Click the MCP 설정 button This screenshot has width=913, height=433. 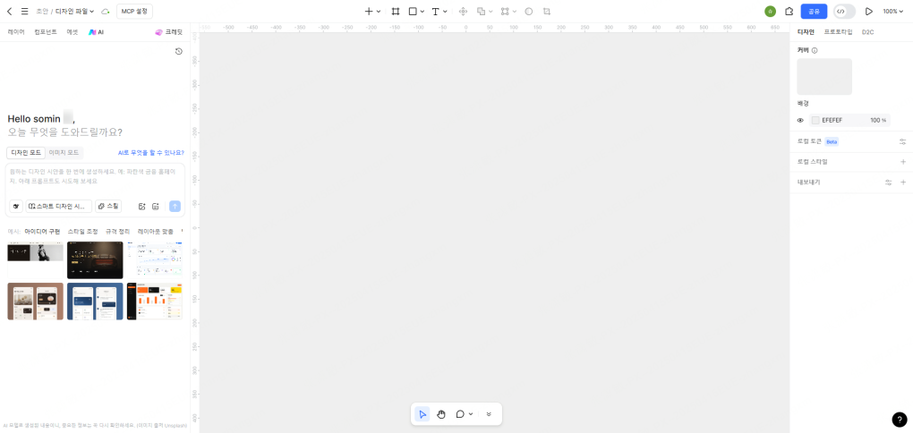click(x=134, y=11)
